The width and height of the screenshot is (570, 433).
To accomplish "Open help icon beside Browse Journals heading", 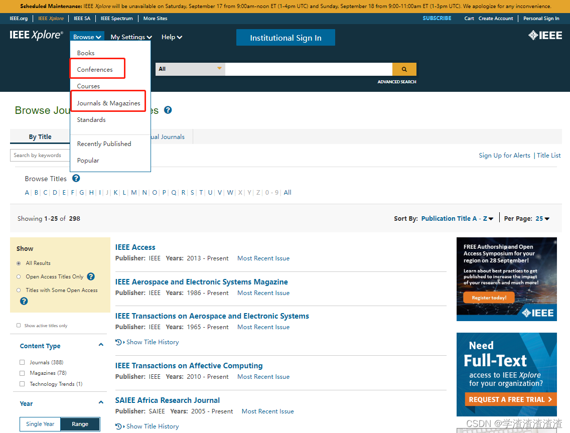I will pos(168,110).
